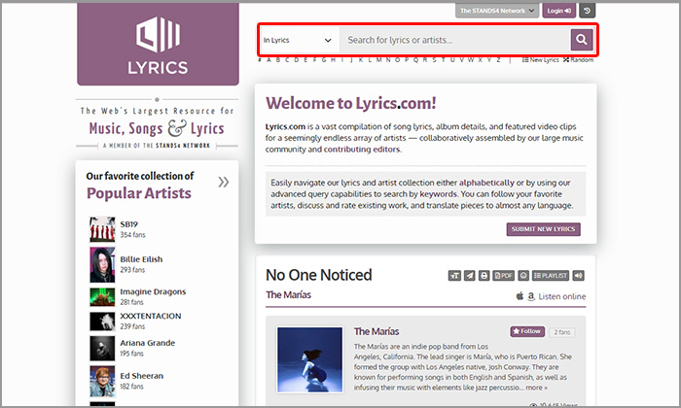Screen dimensions: 681x408
Task: Follow The Marías artist
Action: point(527,331)
